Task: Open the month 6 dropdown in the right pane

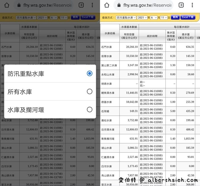Action: coord(154,18)
